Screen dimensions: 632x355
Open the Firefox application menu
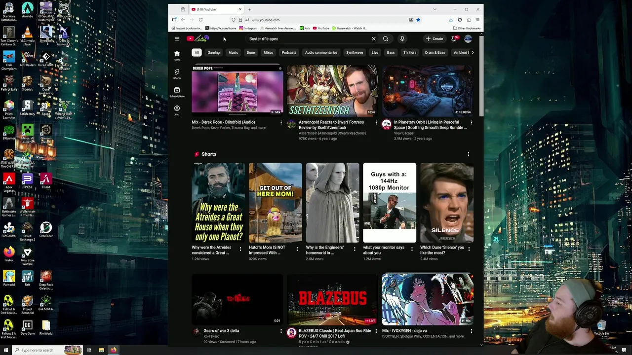point(477,20)
